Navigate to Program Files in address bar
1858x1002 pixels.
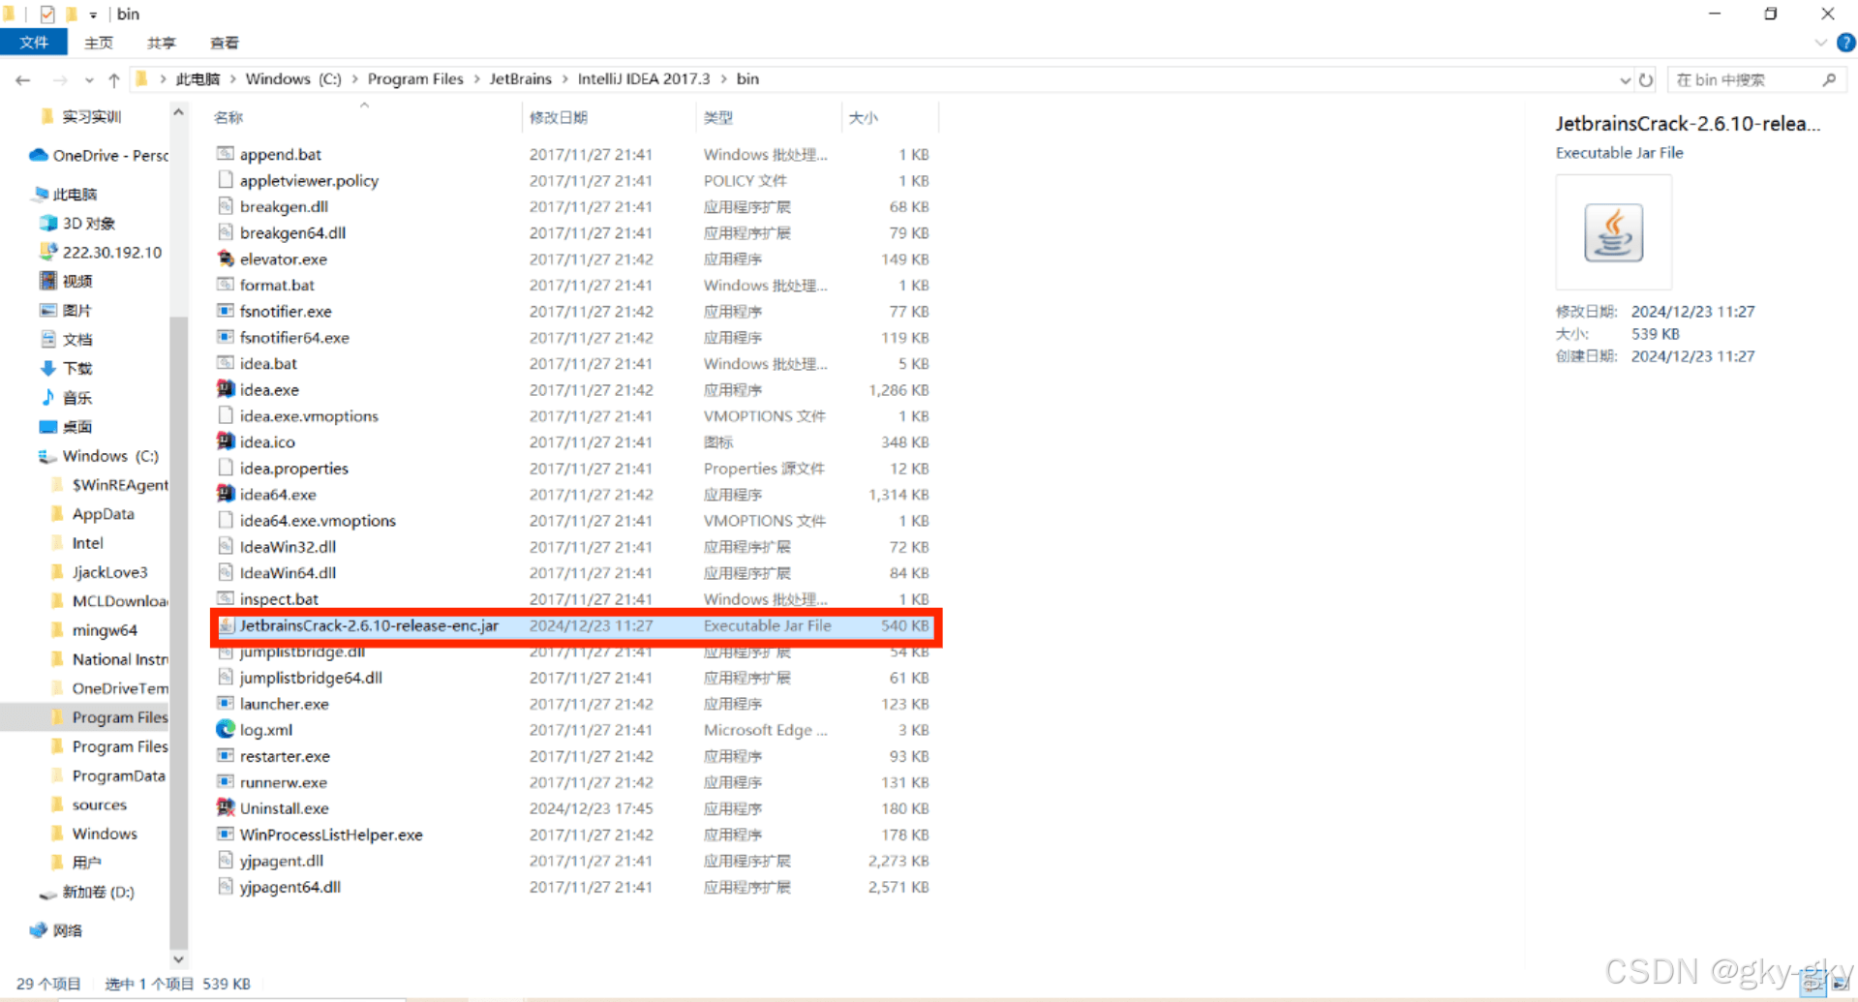tap(415, 79)
